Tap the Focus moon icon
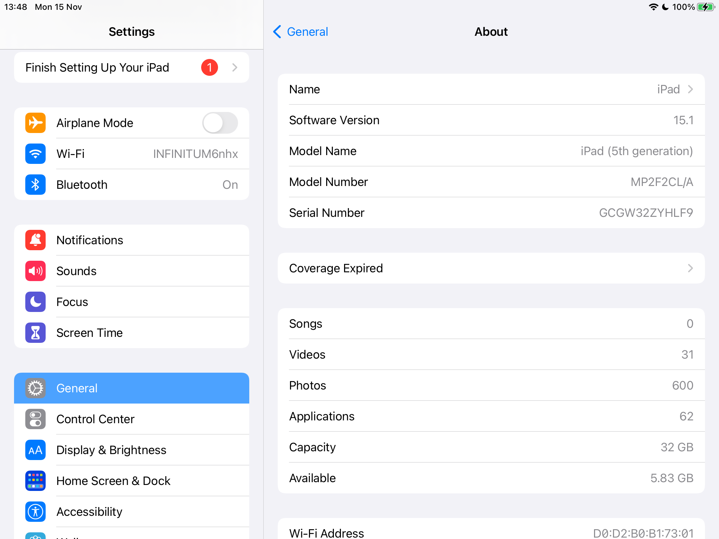 click(x=35, y=302)
